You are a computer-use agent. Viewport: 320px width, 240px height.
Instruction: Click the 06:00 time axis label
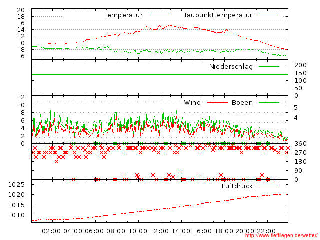94,231
